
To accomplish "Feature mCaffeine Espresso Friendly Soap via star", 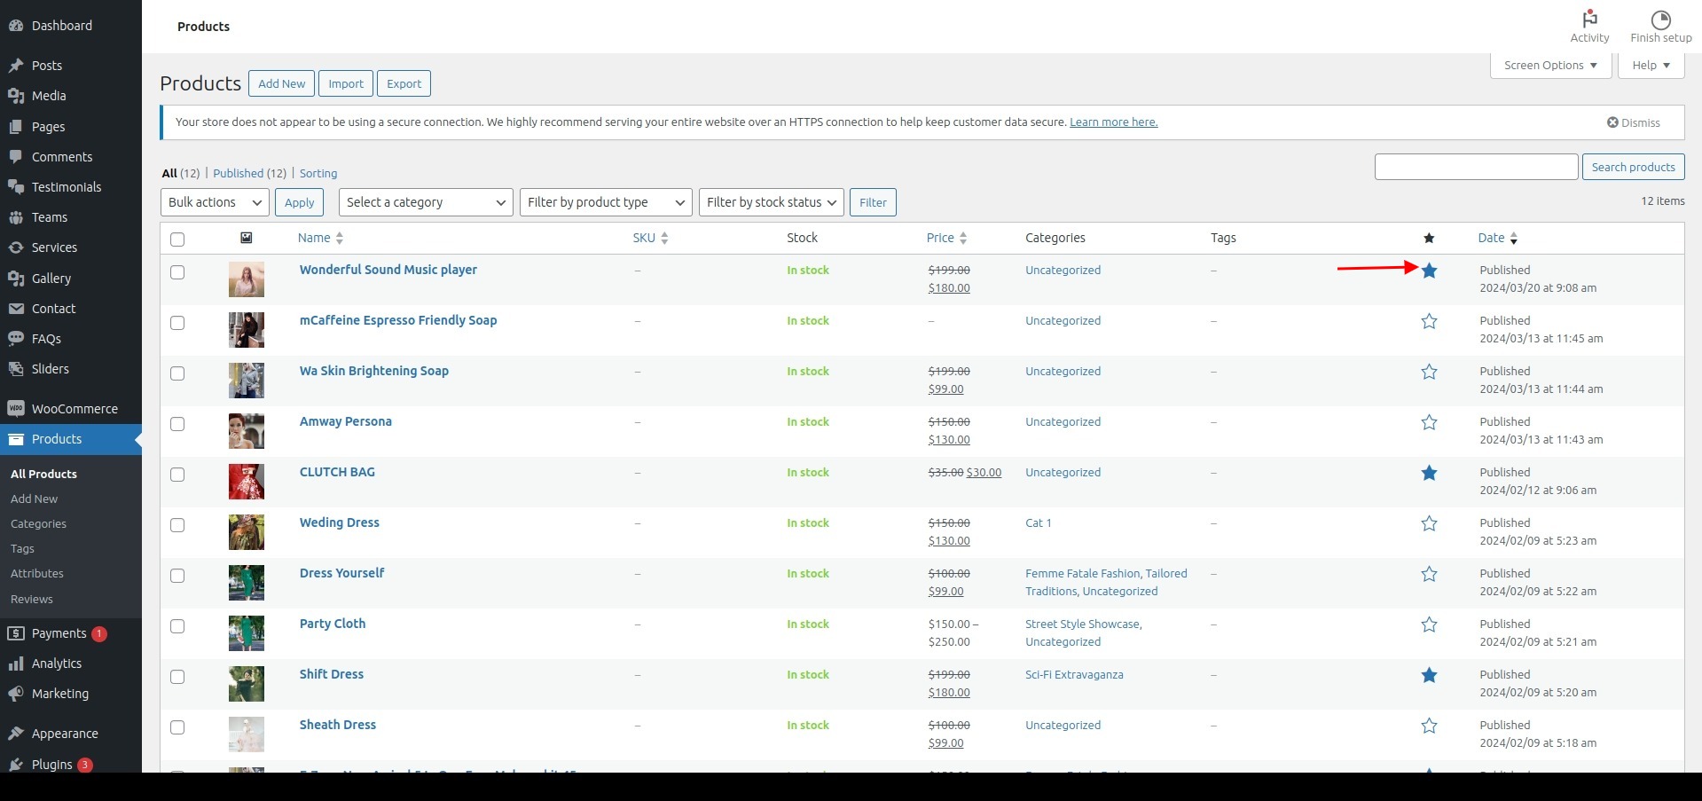I will pos(1429,321).
